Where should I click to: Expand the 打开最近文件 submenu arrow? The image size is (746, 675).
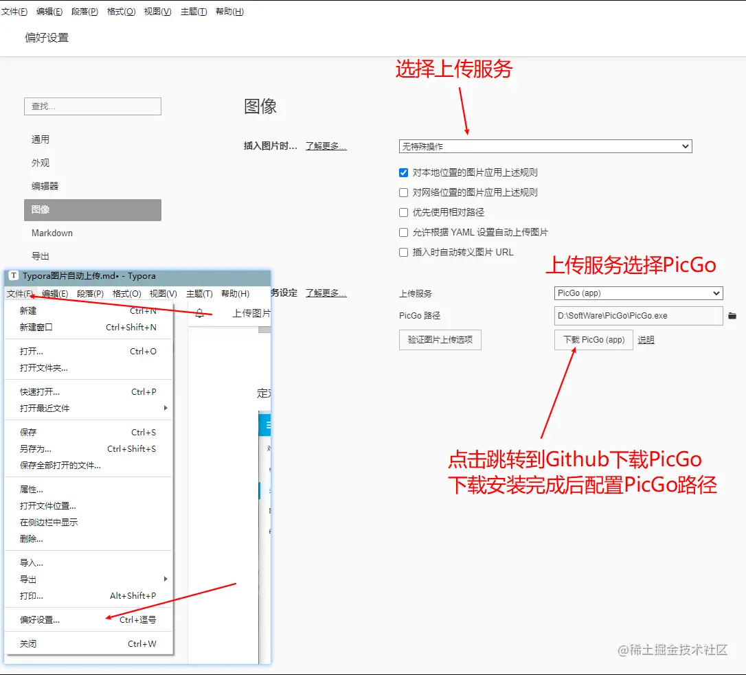click(166, 408)
